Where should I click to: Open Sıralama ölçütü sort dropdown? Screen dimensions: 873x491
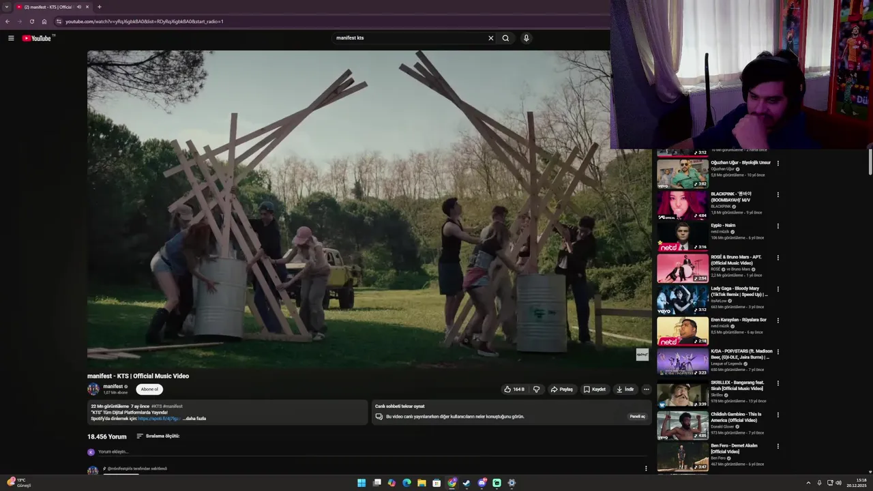[x=158, y=436]
